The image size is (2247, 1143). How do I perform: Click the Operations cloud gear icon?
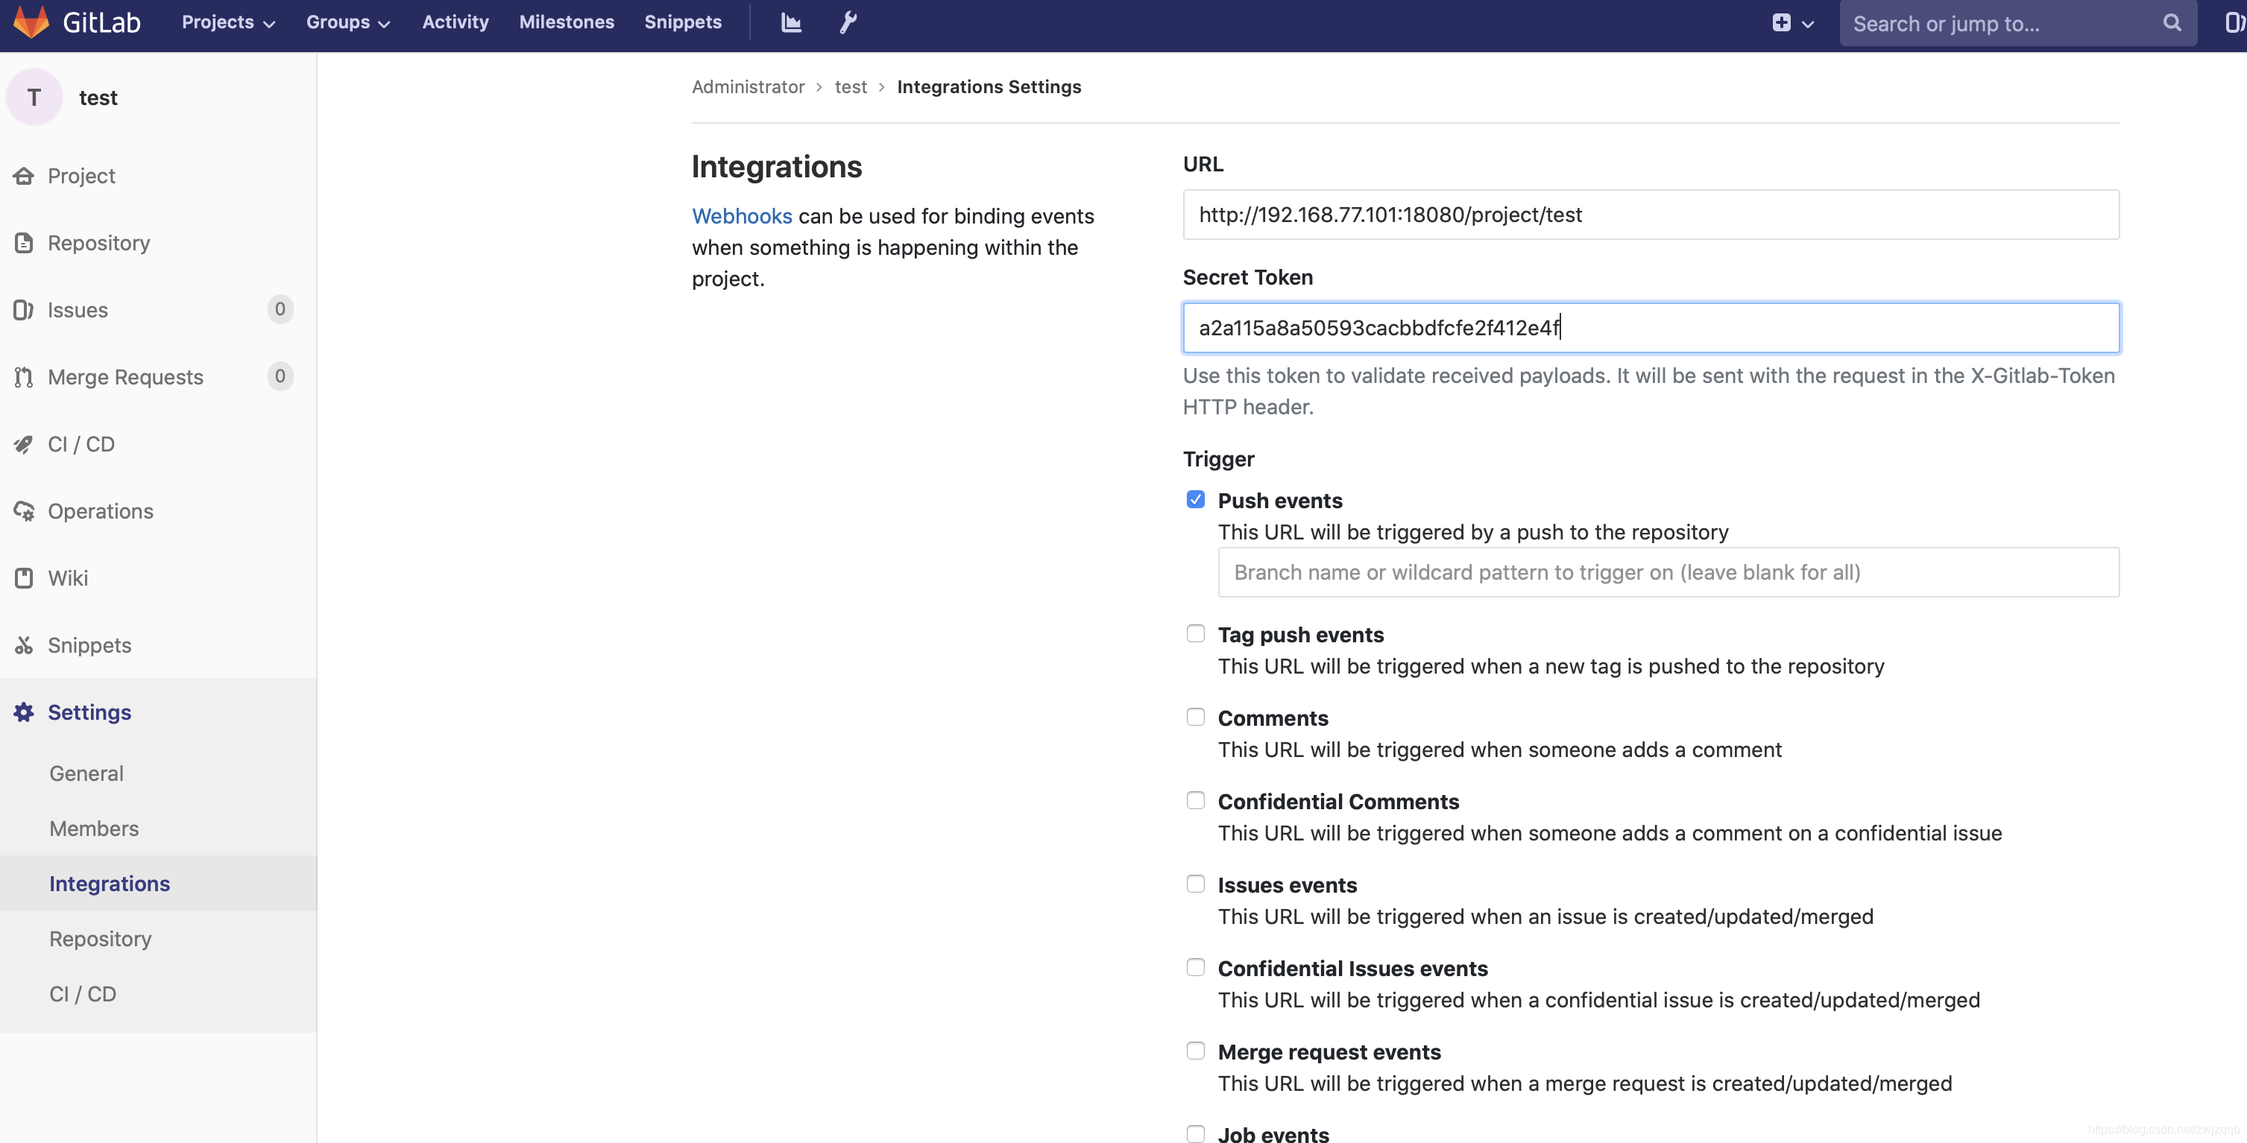[24, 512]
